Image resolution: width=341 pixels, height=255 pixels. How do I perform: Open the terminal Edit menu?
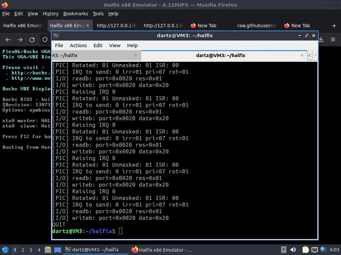click(x=98, y=45)
